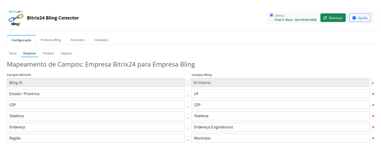The height and width of the screenshot is (144, 381).
Task: Click the lock icon on ID Interno row
Action: (x=373, y=83)
